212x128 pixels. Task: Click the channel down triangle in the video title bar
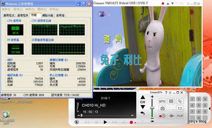tap(172, 4)
